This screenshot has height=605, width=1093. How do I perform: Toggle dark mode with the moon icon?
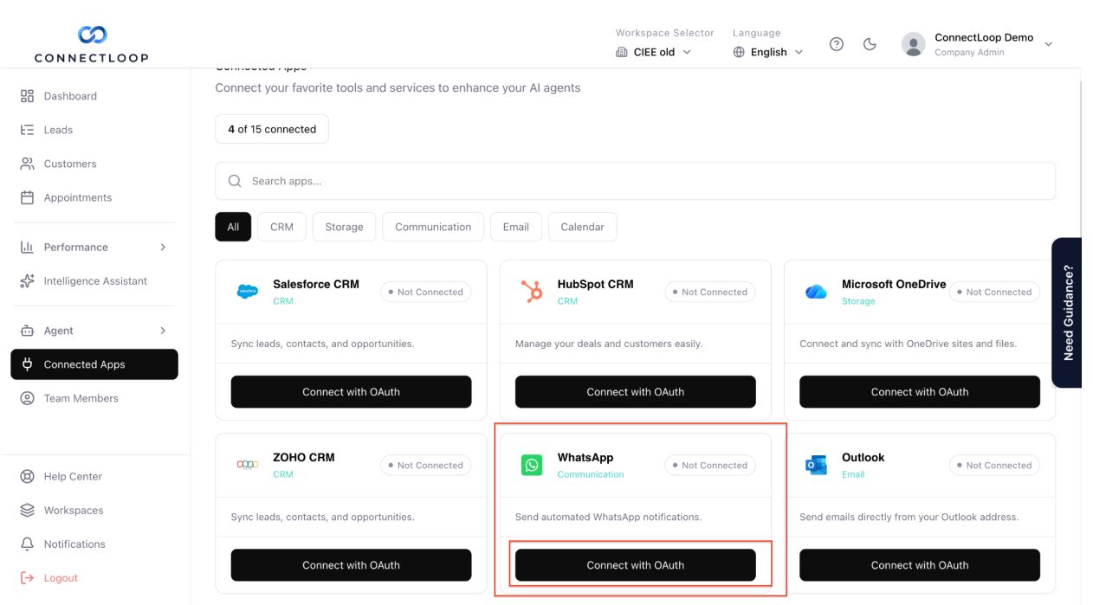pyautogui.click(x=870, y=44)
